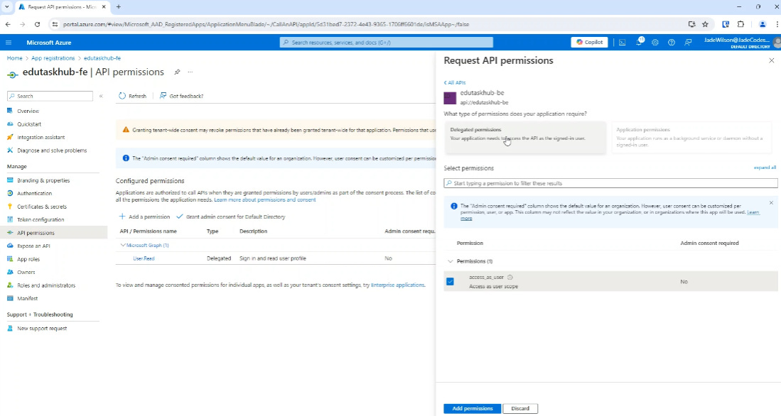Close the Request API permissions panel
Screen dimensions: 781x416
[772, 61]
